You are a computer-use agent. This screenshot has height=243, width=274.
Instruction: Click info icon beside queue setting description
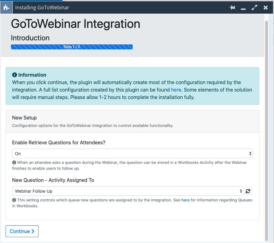[x=14, y=200]
